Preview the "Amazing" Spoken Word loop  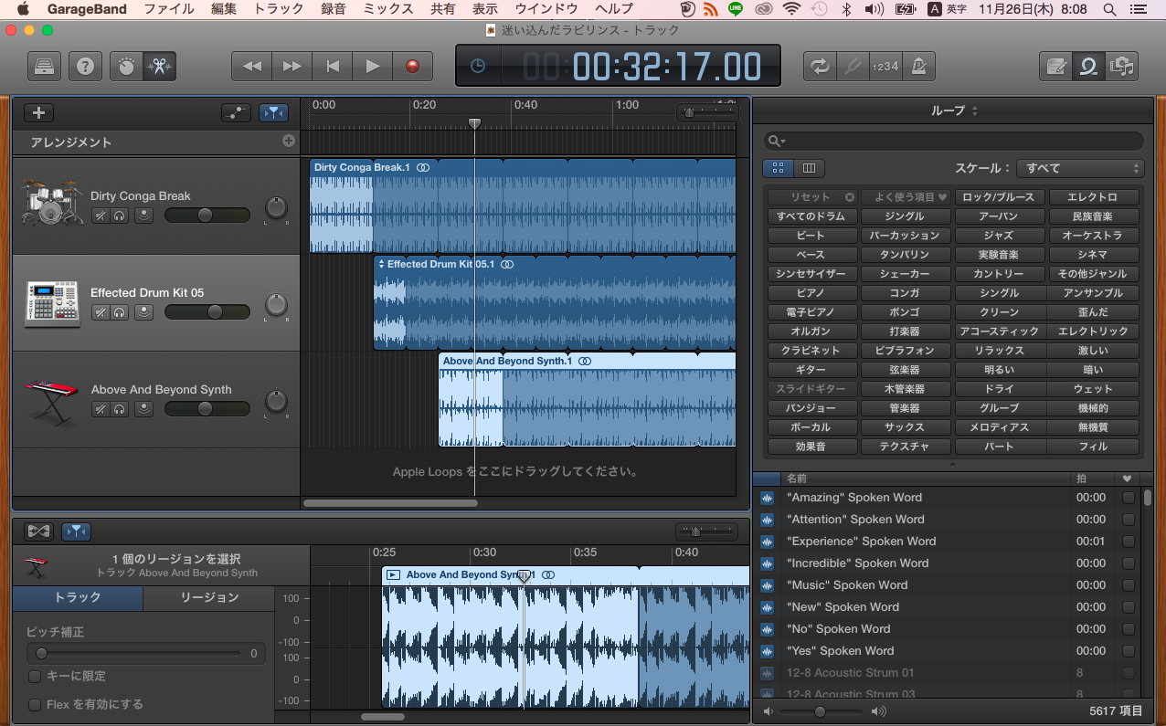(x=768, y=498)
